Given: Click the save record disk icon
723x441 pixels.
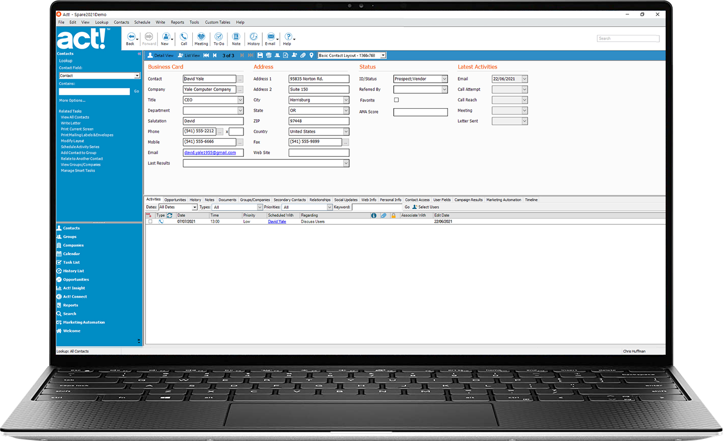Looking at the screenshot, I should click(x=260, y=55).
